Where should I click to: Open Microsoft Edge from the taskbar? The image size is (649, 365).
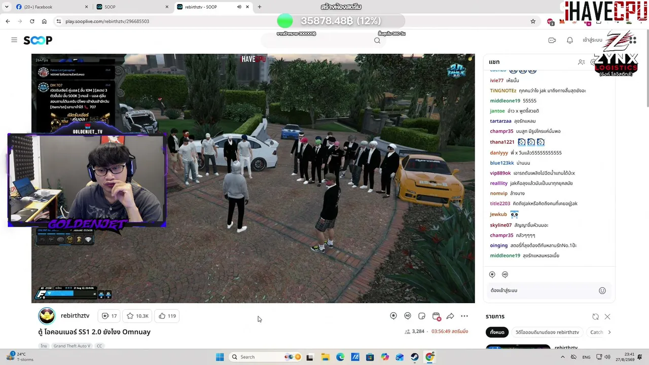point(340,357)
